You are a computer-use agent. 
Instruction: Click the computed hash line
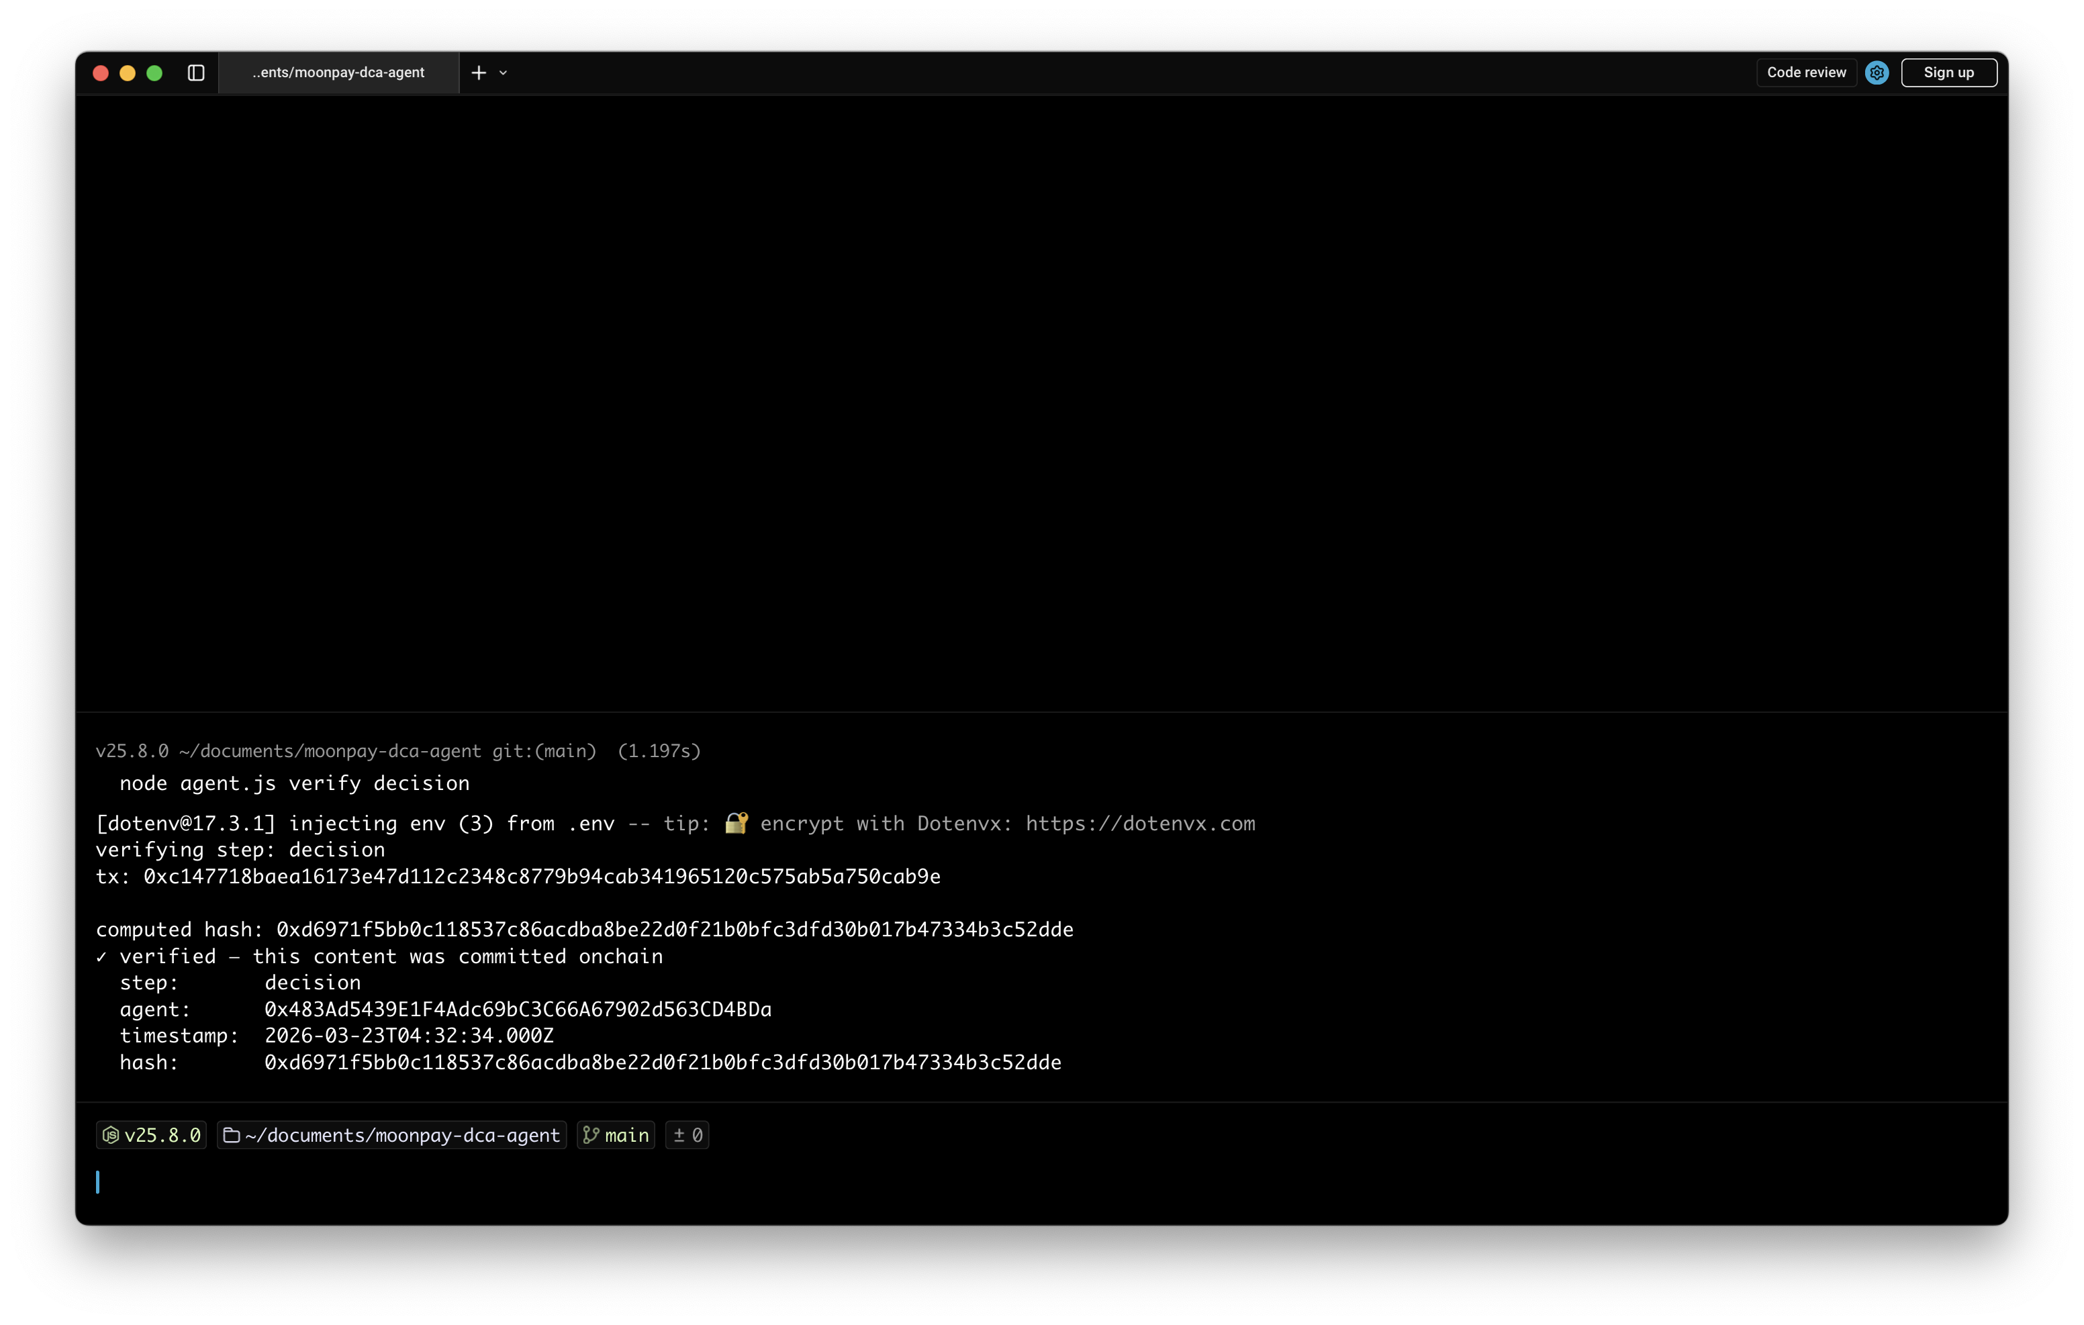pos(584,930)
